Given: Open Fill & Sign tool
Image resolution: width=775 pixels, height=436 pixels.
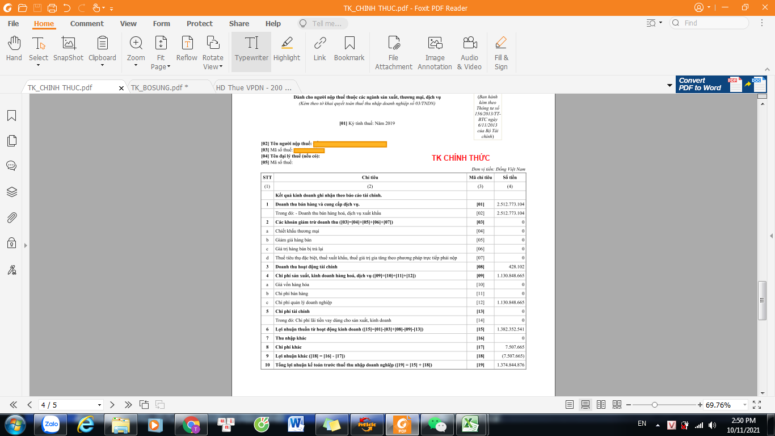Looking at the screenshot, I should tap(501, 52).
